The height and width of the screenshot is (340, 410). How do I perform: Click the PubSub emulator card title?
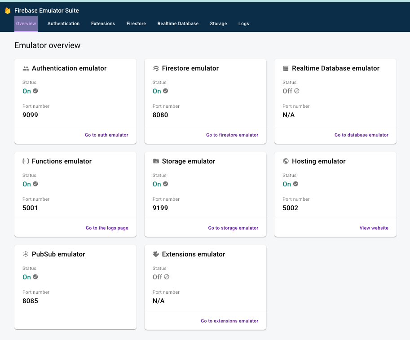[x=58, y=254]
